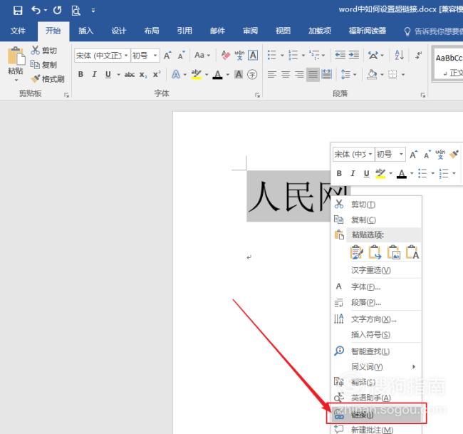Justify text in ribbon paragraph group
Viewport: 463px width, 434px height.
click(x=313, y=74)
